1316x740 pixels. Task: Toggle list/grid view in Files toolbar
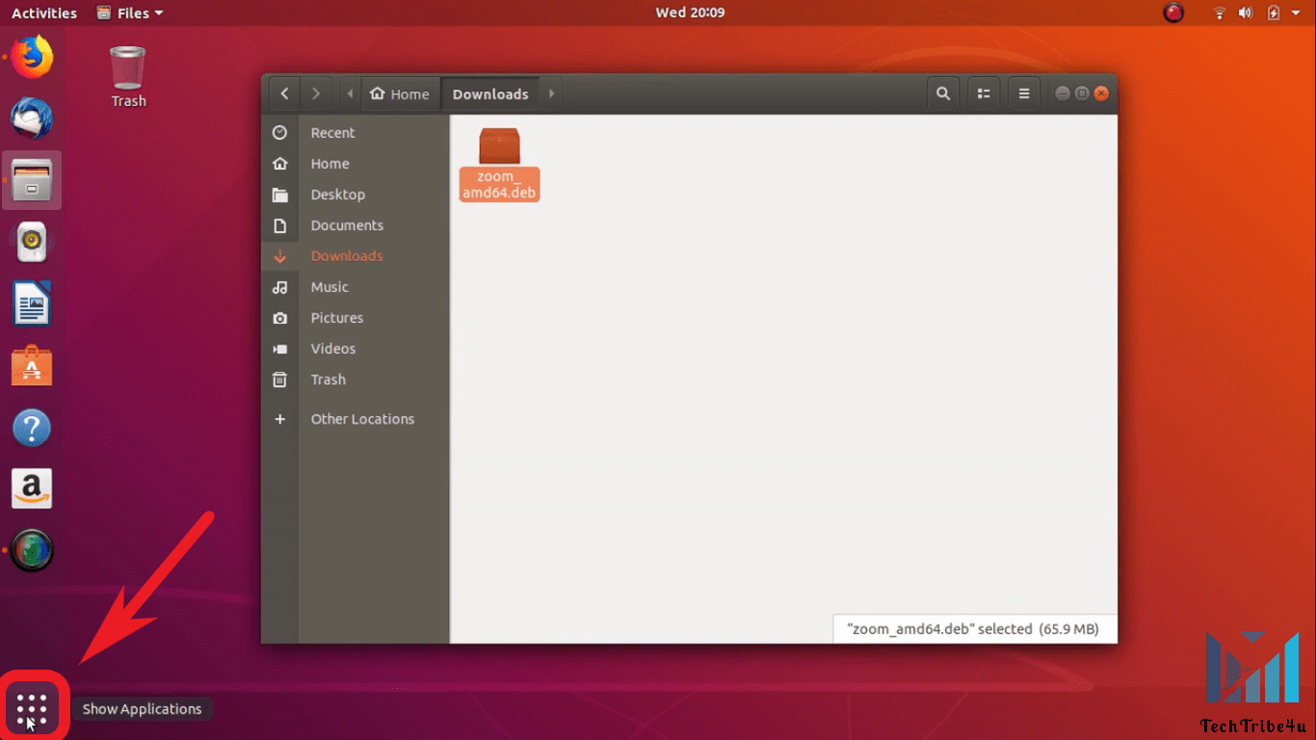click(x=984, y=93)
